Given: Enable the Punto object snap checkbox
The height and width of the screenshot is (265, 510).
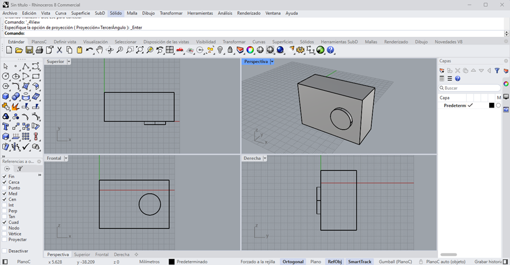Looking at the screenshot, I should point(5,188).
